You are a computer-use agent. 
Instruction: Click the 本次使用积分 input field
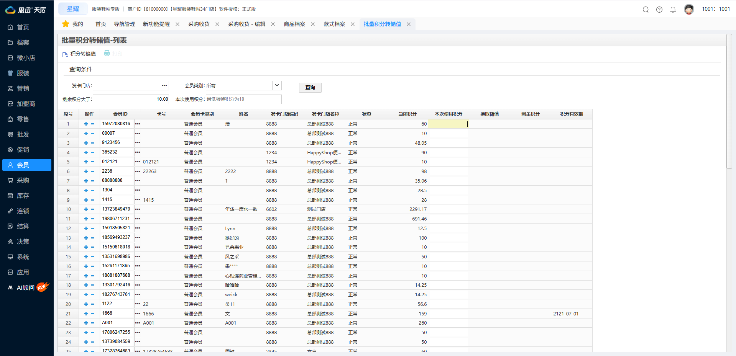point(243,99)
